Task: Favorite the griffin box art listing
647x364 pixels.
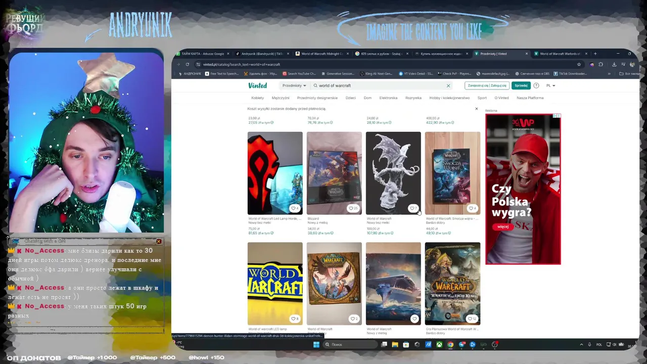Action: click(353, 318)
